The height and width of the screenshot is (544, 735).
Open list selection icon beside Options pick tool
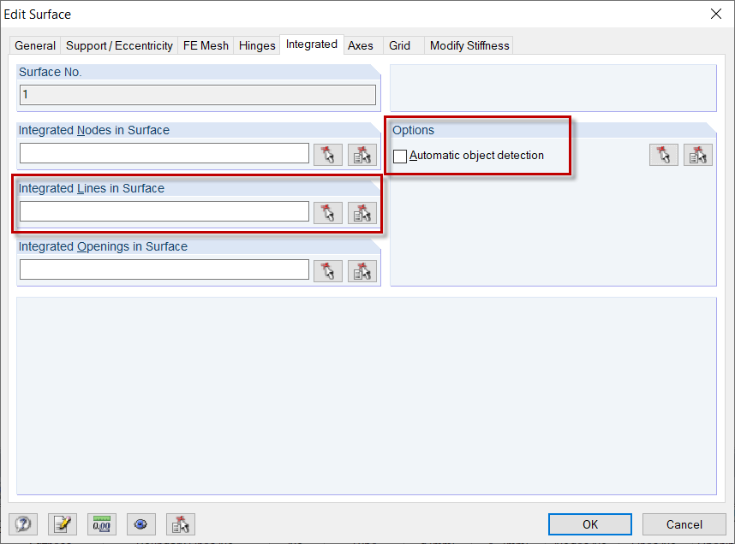point(697,154)
